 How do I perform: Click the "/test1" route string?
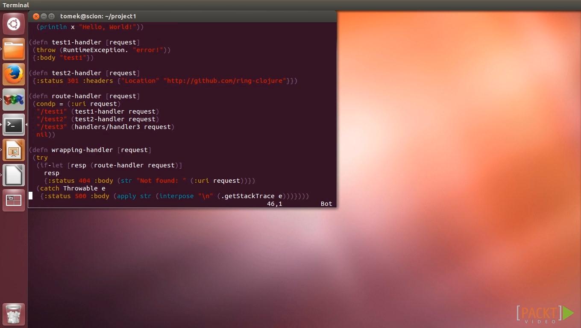click(x=52, y=111)
